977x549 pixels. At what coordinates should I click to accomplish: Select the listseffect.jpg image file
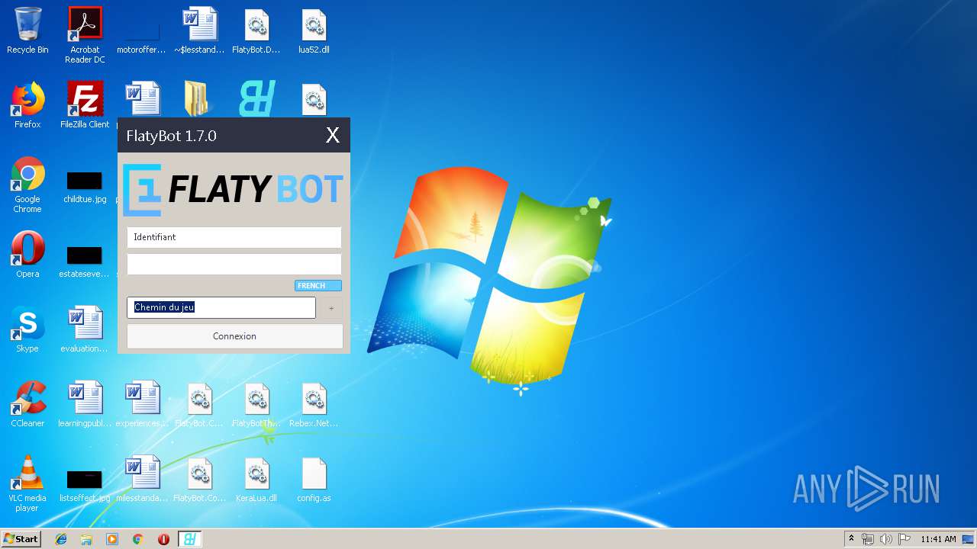point(85,486)
